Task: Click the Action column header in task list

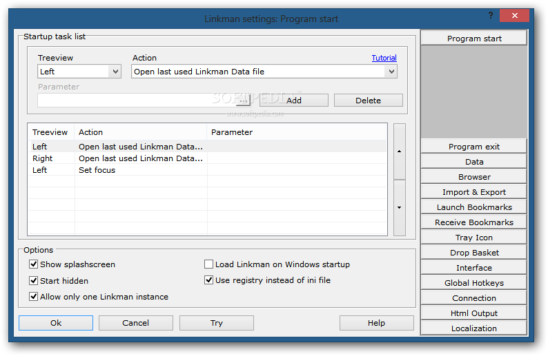Action: coord(141,132)
